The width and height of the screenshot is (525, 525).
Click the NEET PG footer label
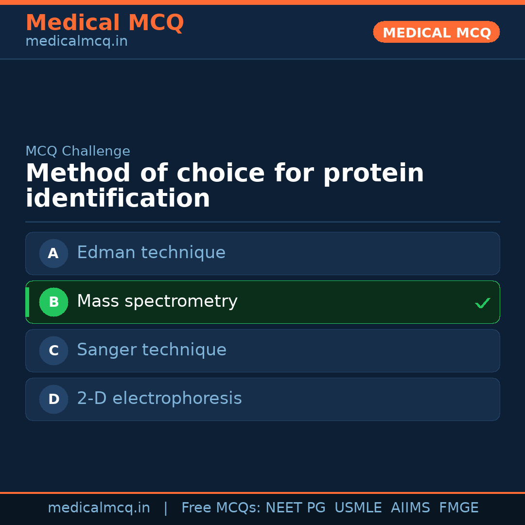(295, 507)
